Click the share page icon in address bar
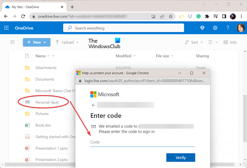247x168 pixels. [162, 16]
